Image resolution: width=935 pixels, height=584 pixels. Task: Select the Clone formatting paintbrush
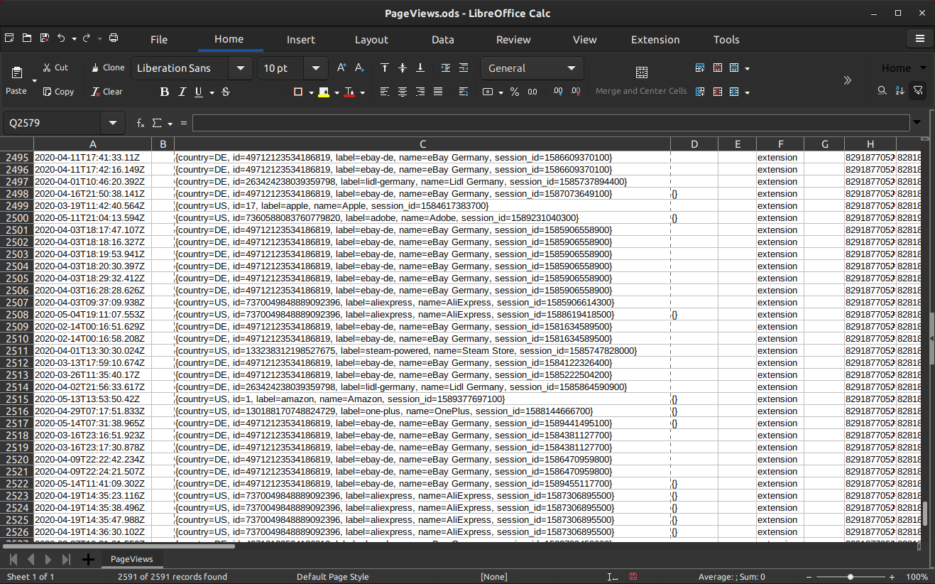pos(106,67)
